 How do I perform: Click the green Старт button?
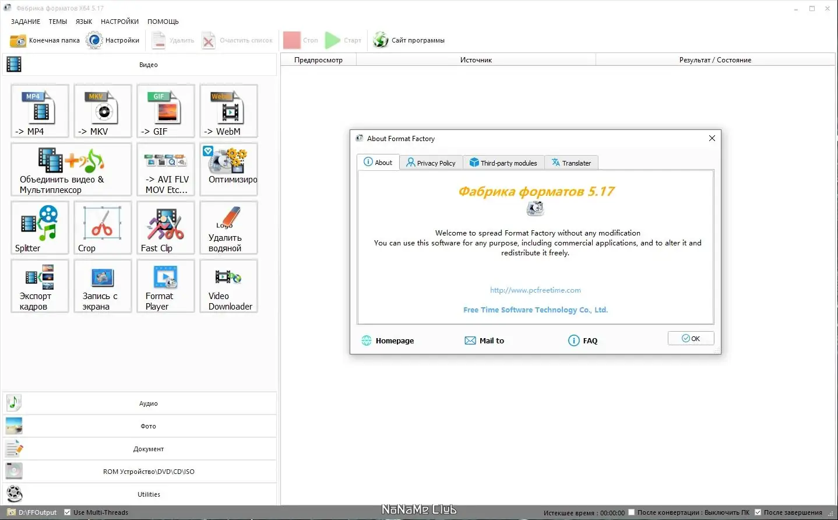pyautogui.click(x=343, y=40)
